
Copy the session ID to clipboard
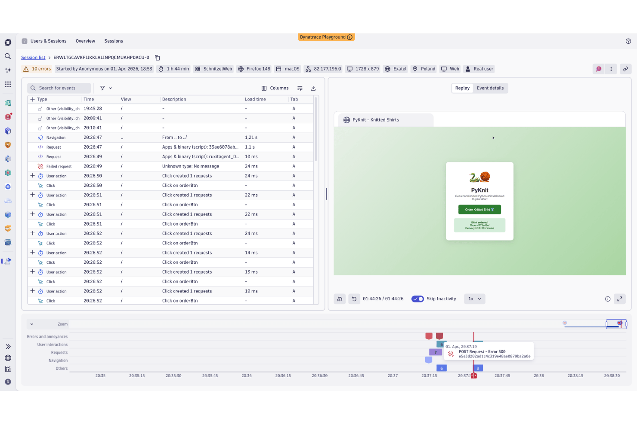click(x=158, y=58)
